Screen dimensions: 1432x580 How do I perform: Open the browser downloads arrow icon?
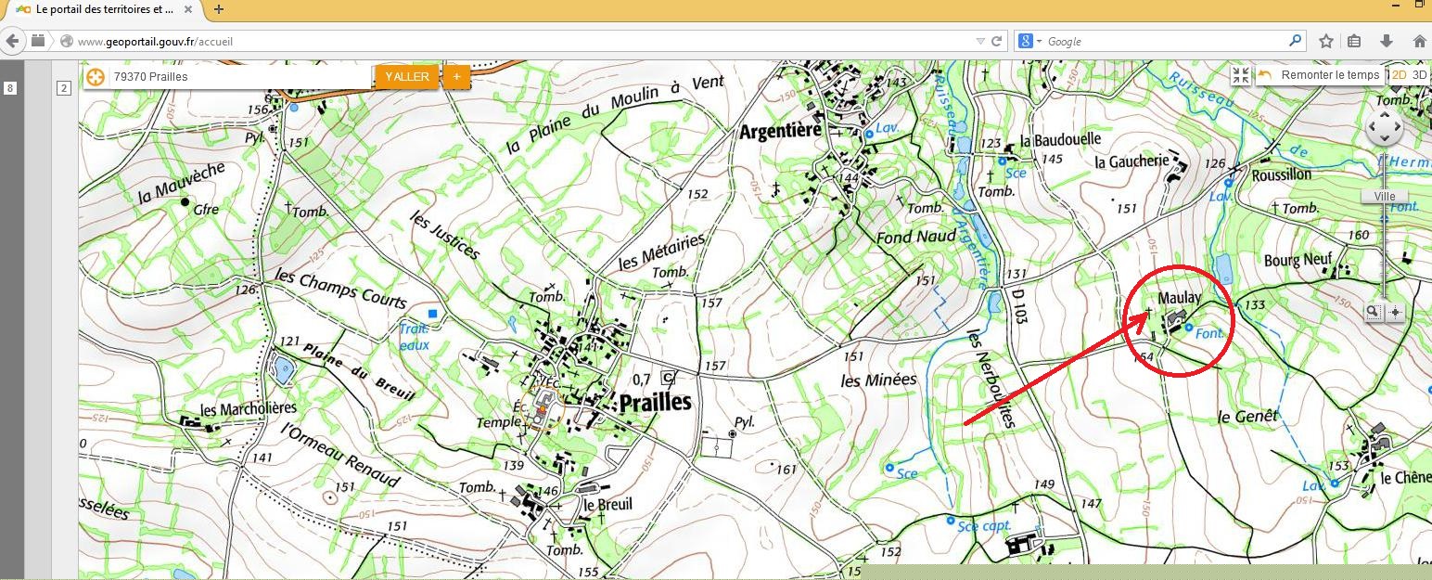click(1387, 41)
